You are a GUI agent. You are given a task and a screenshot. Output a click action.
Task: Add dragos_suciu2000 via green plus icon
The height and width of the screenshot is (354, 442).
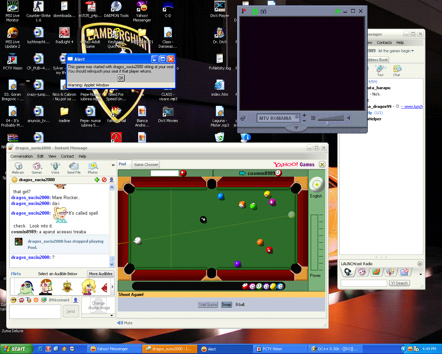(97, 180)
